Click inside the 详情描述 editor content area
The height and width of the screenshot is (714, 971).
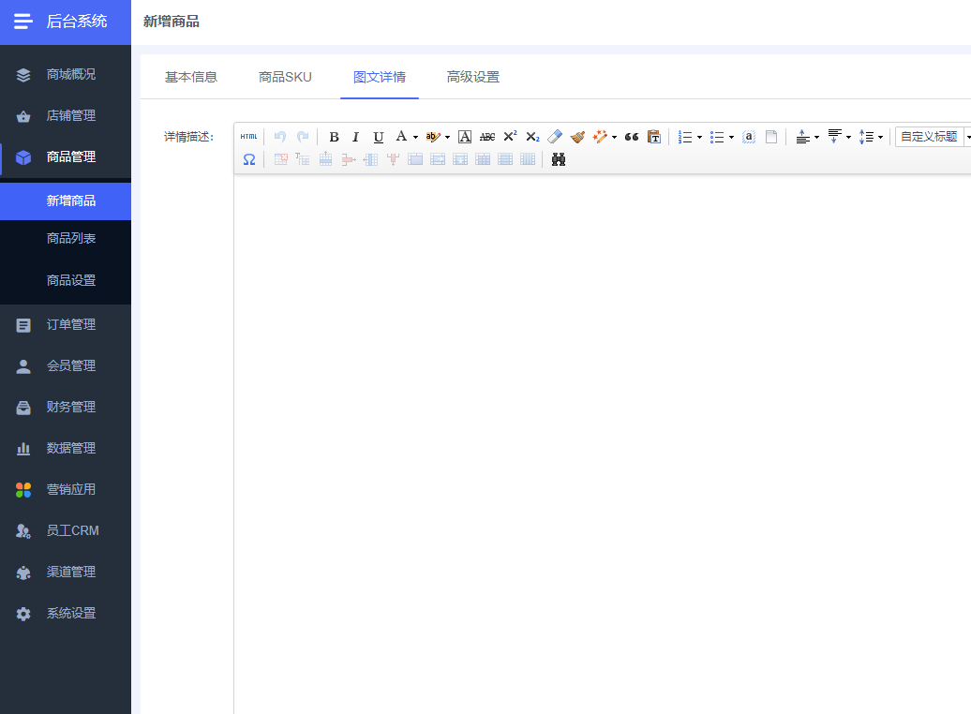[602, 443]
